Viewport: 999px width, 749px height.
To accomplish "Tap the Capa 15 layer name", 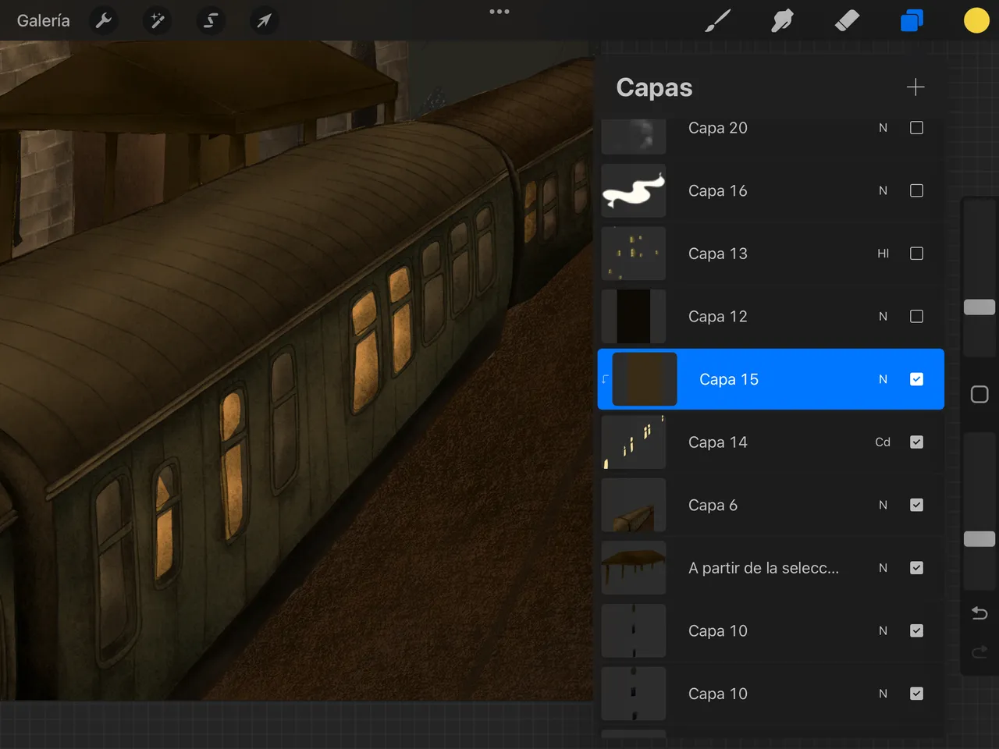I will click(x=729, y=379).
